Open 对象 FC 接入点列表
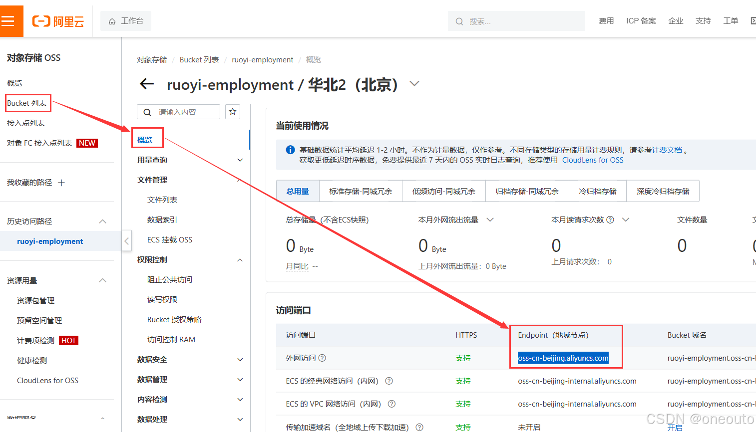Screen dimensions: 756x432 pos(39,143)
